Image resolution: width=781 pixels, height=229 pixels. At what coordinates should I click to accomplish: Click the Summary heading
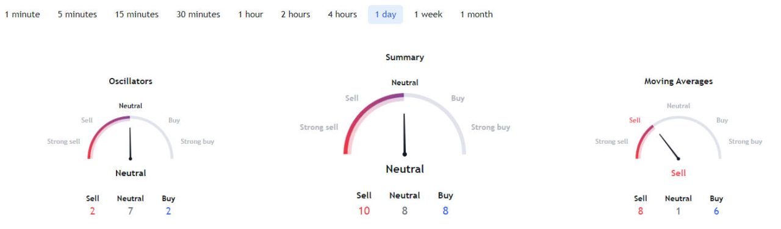click(405, 57)
